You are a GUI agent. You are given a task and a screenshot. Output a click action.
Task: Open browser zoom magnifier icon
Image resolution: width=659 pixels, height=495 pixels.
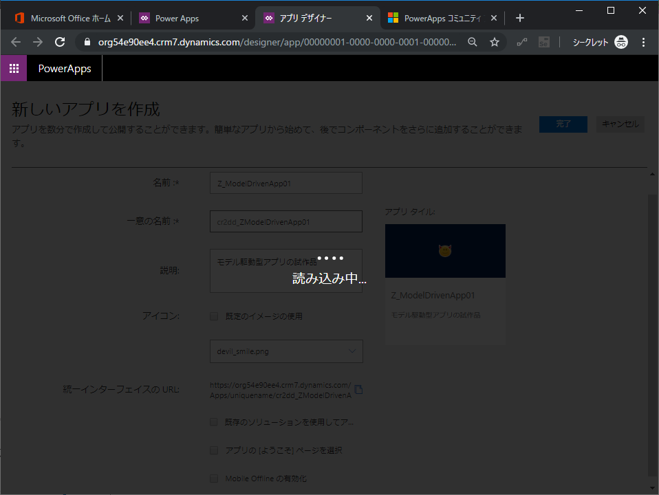pos(473,42)
